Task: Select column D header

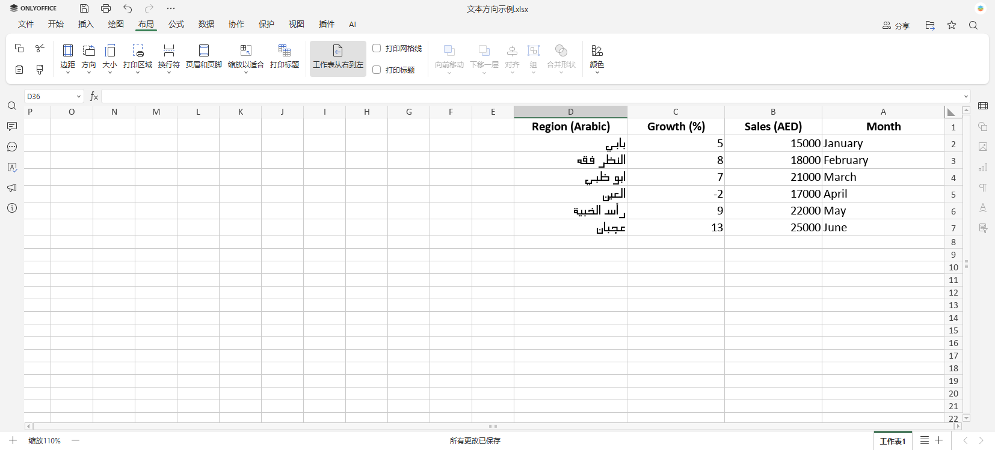Action: click(x=571, y=112)
